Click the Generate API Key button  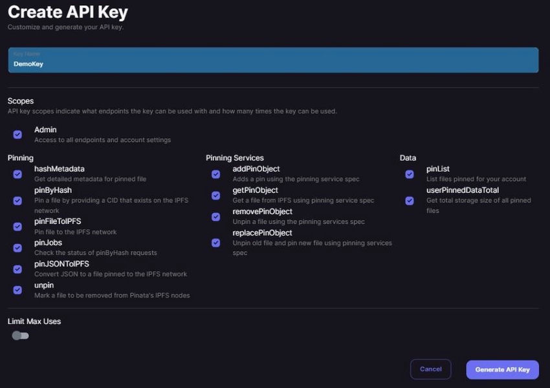point(502,369)
